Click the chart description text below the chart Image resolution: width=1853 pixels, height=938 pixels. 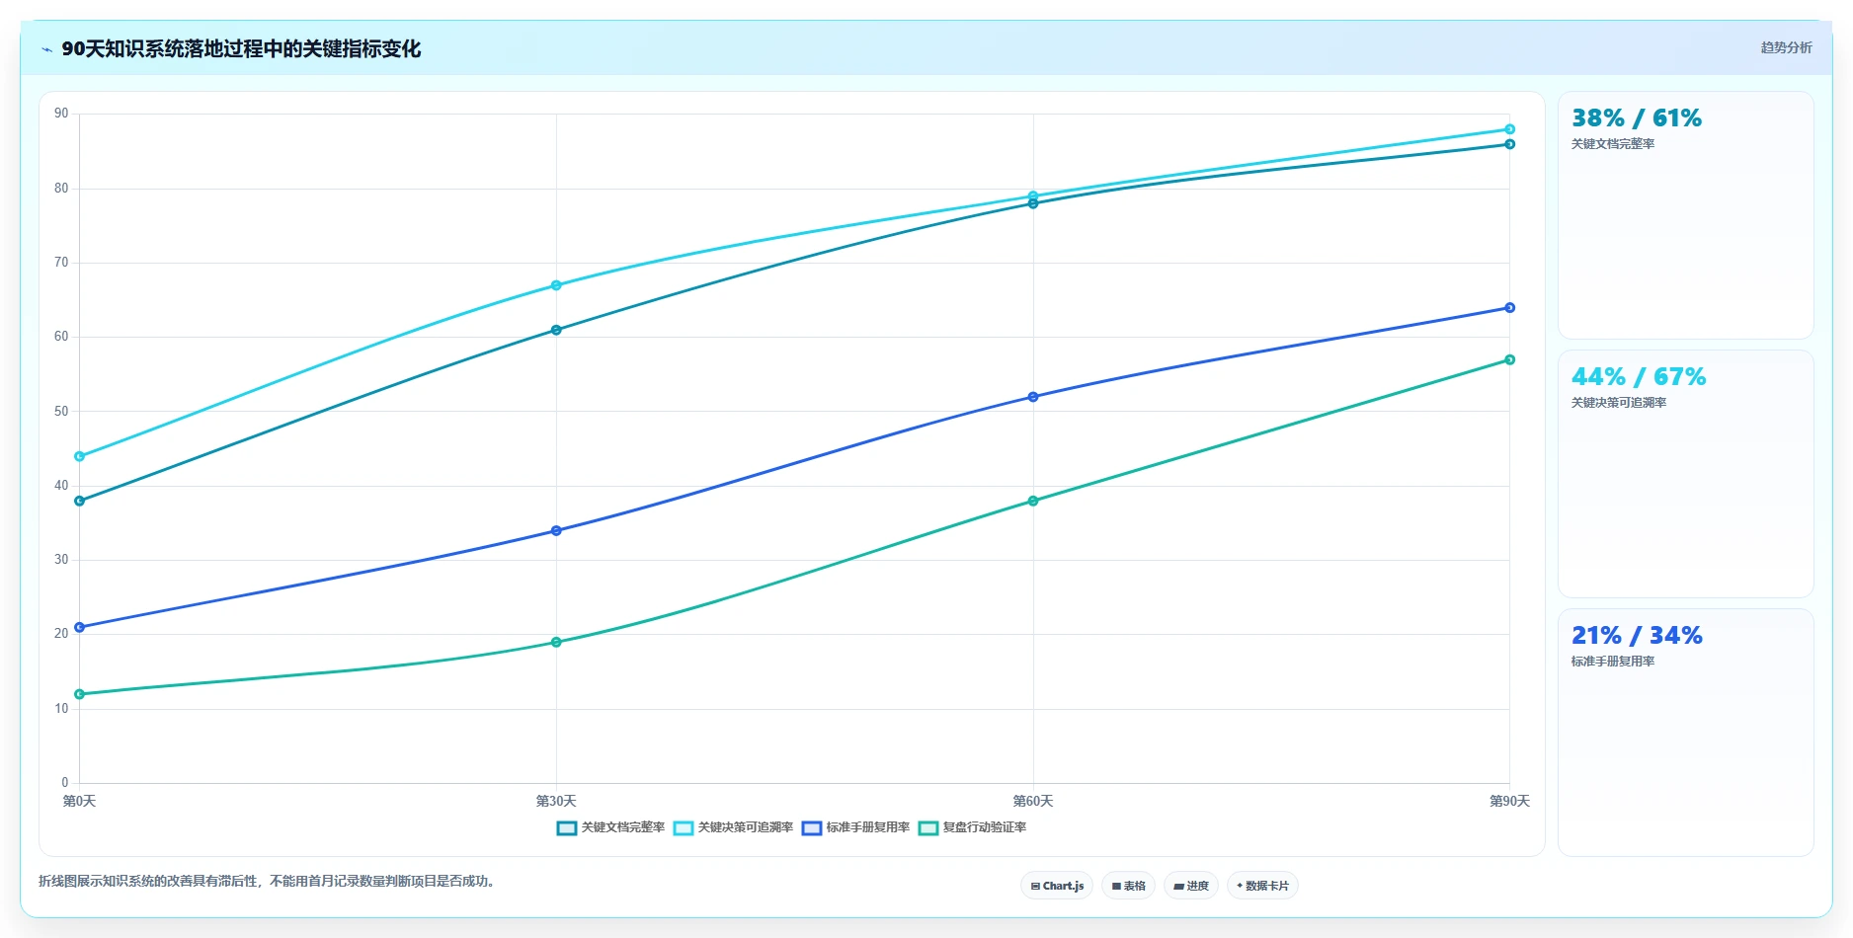click(267, 882)
